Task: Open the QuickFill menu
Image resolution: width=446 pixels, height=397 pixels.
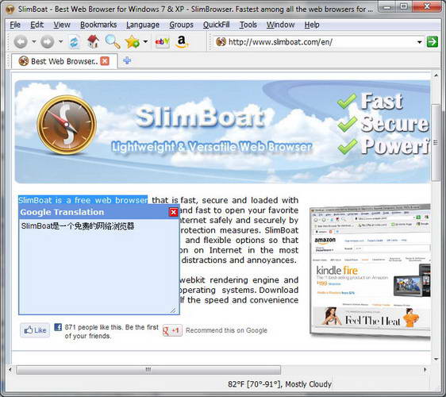Action: [x=216, y=25]
